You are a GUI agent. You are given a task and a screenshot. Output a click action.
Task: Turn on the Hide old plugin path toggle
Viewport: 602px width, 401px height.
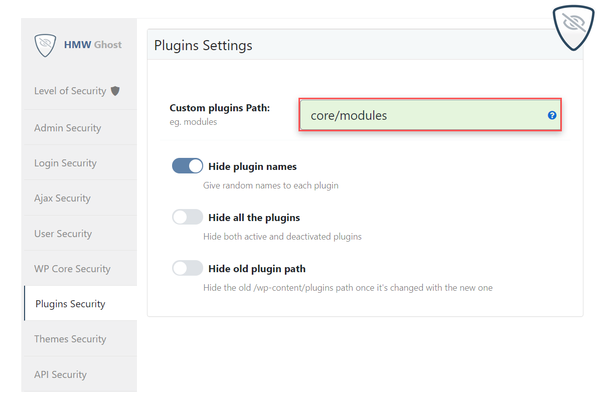tap(188, 268)
